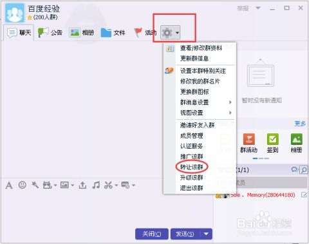
Task: Click the send picture icon
Action: point(64,185)
